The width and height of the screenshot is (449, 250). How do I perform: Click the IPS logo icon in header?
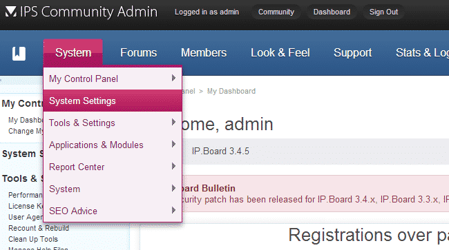11,12
